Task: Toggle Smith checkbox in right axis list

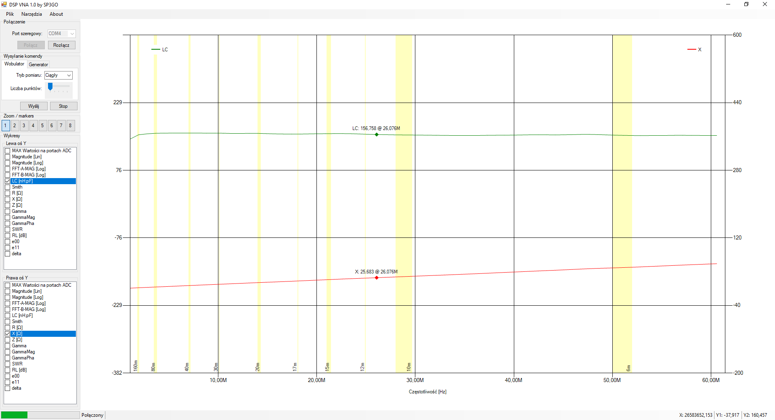Action: point(8,321)
